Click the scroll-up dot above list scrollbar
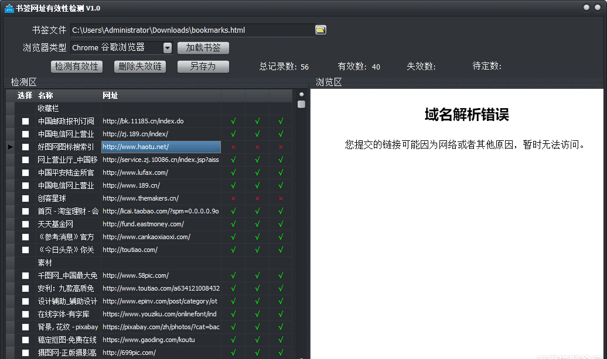Screen dimensions: 607x359 pos(302,94)
